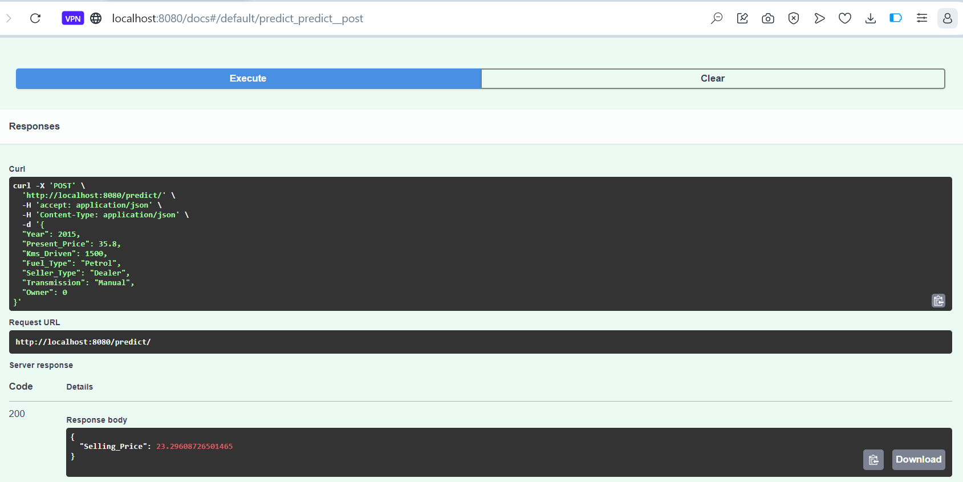
Task: Open the user profile icon
Action: (948, 18)
